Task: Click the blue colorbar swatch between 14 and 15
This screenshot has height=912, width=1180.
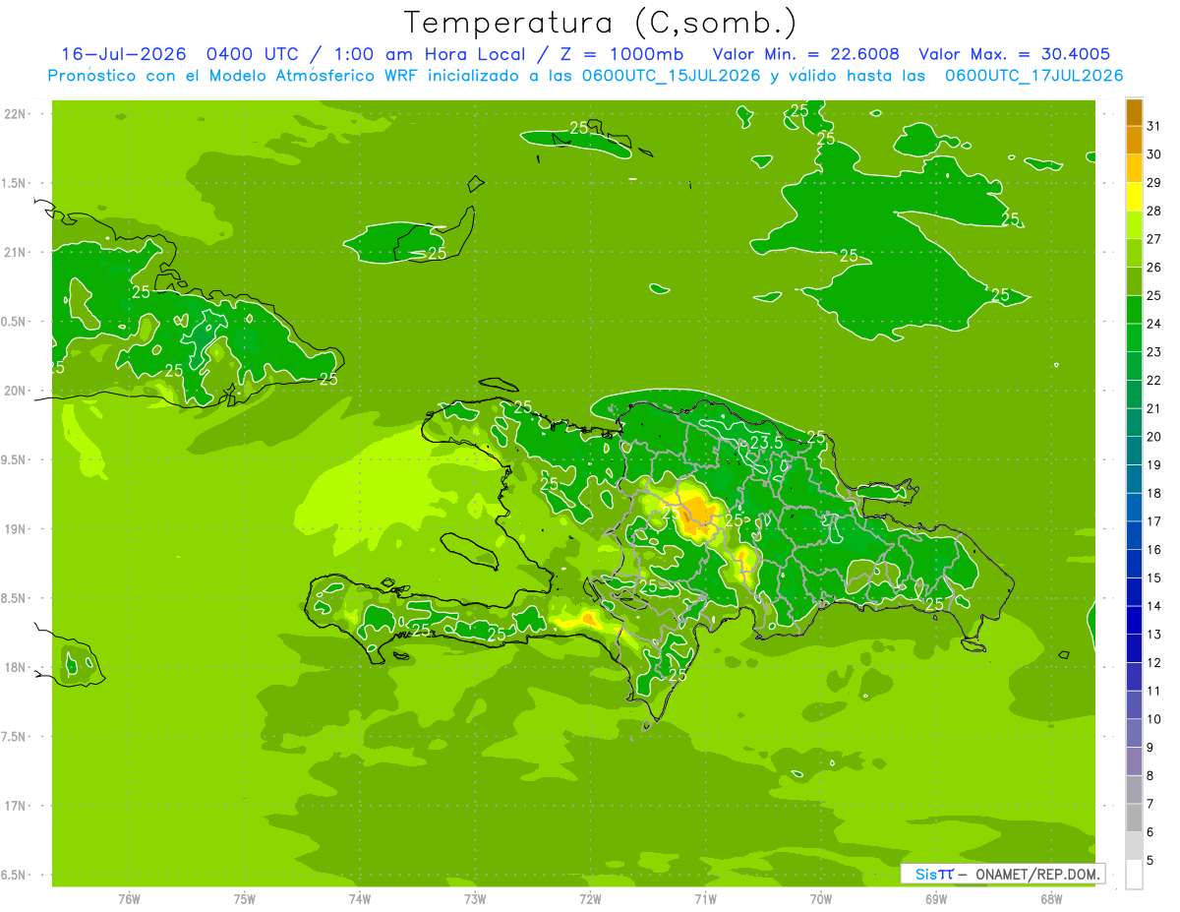Action: (1134, 592)
